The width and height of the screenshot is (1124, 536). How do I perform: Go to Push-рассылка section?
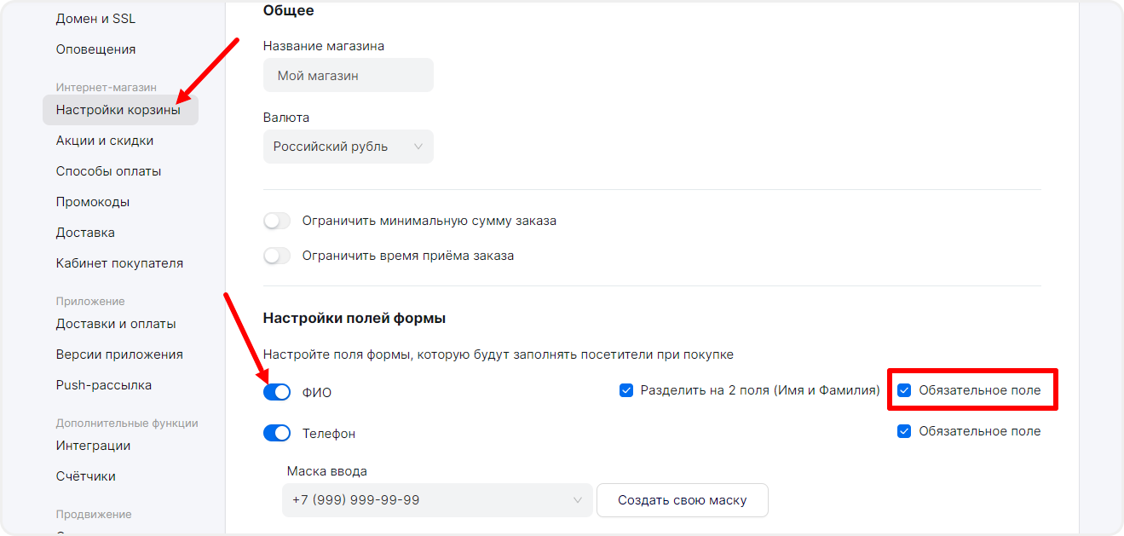104,385
